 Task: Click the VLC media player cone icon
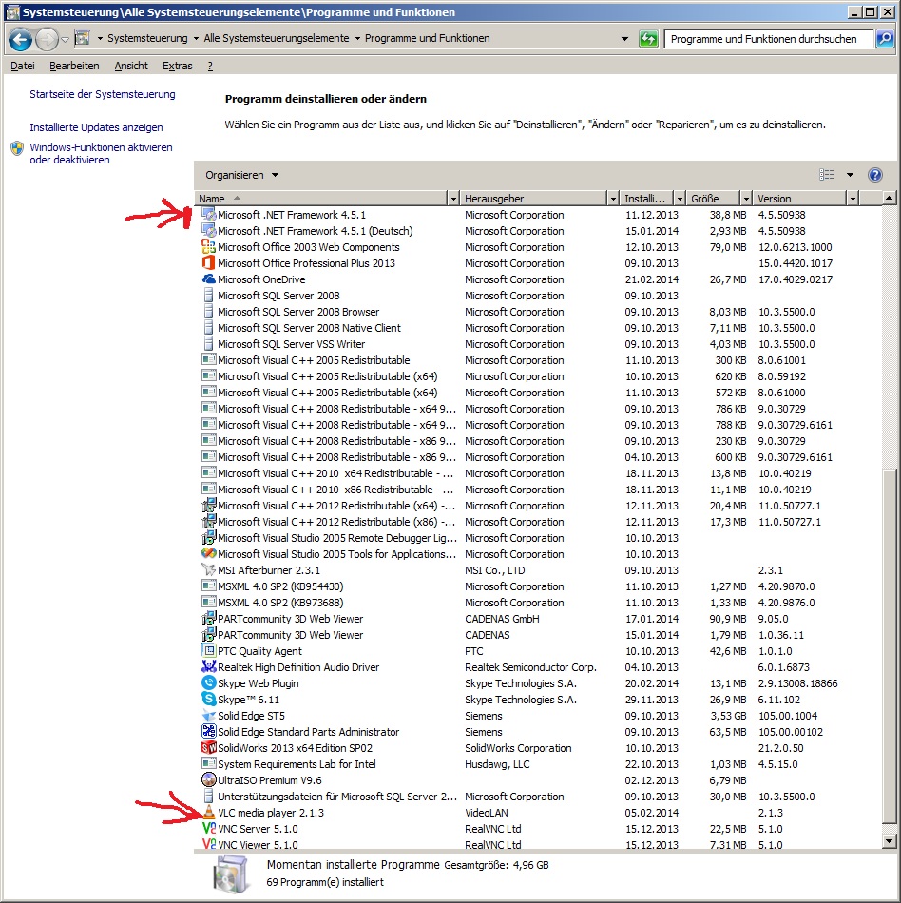coord(209,813)
